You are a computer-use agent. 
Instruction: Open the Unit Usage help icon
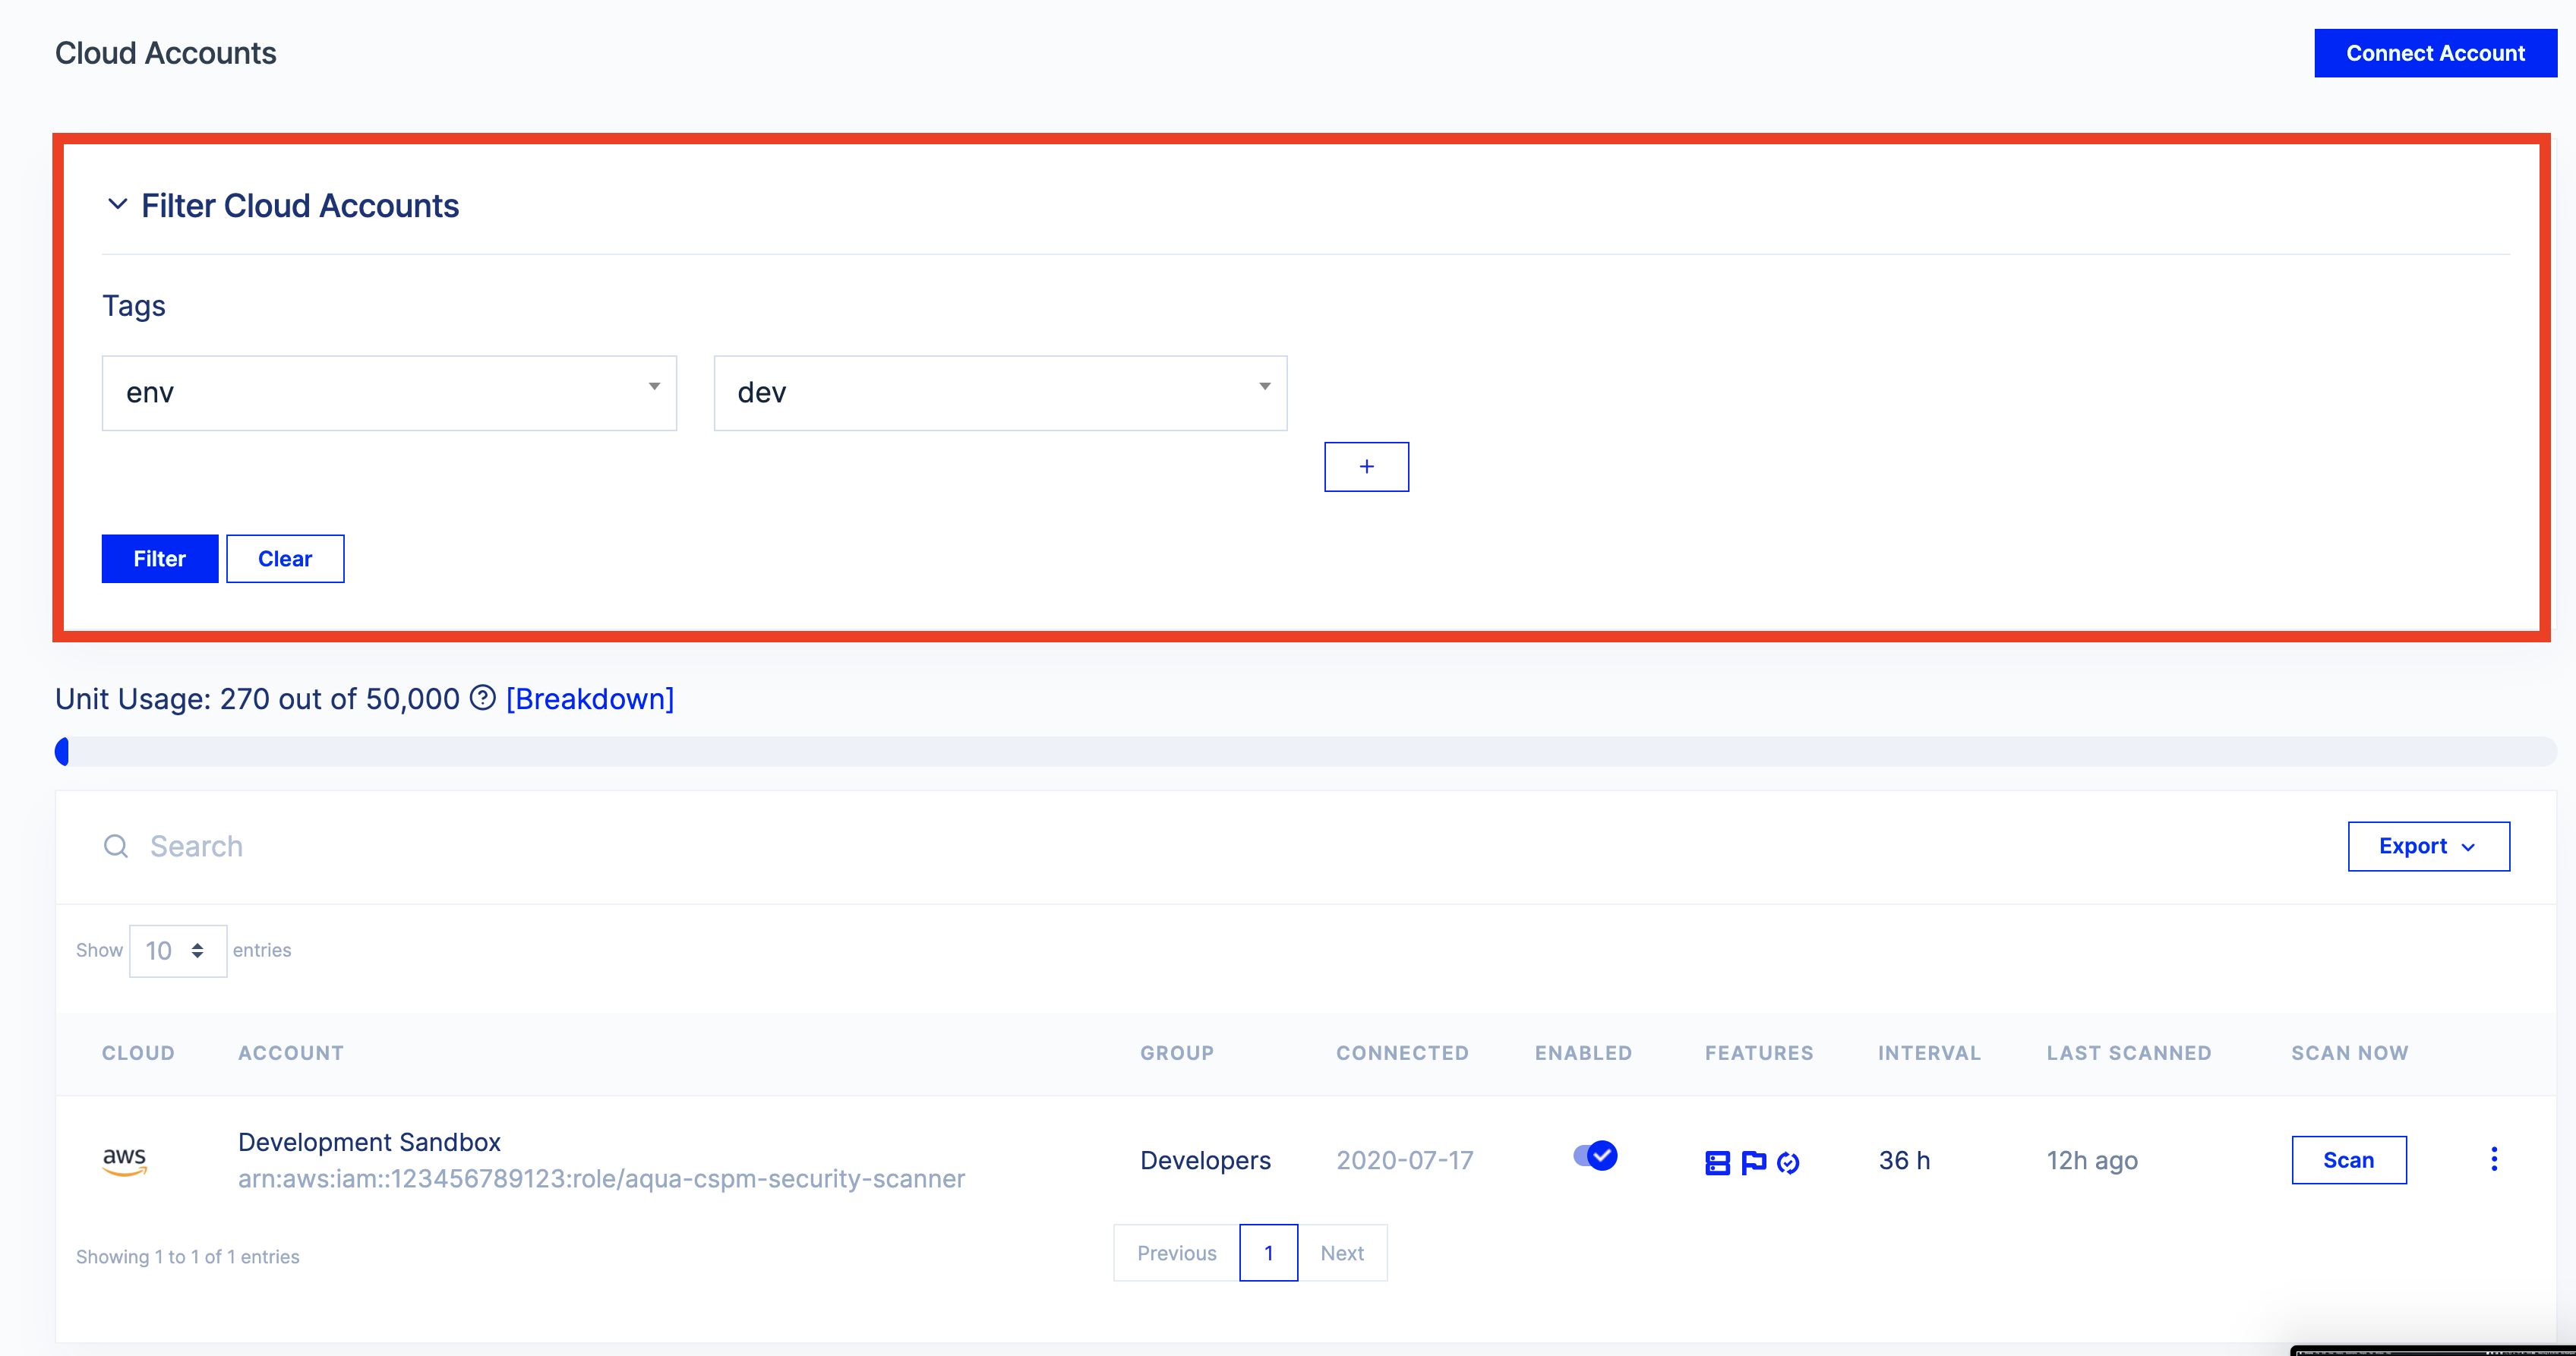pyautogui.click(x=483, y=698)
